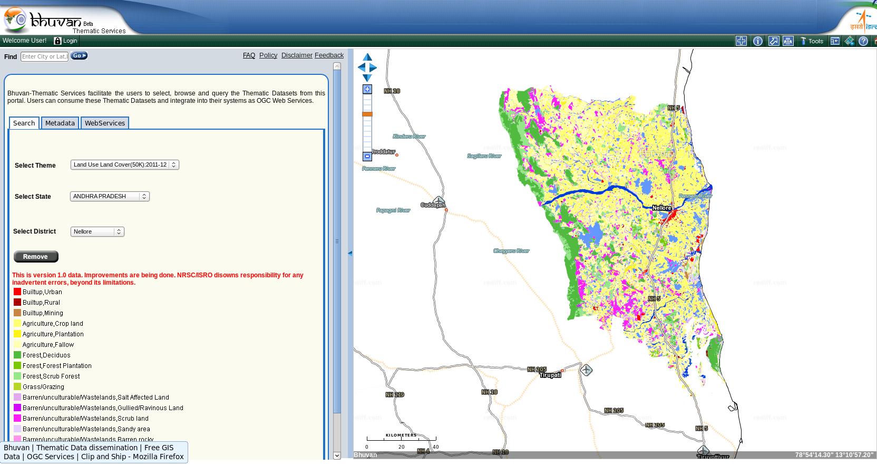Click the Forest,Forest Plantation swatch
The image size is (877, 465).
pyautogui.click(x=17, y=365)
